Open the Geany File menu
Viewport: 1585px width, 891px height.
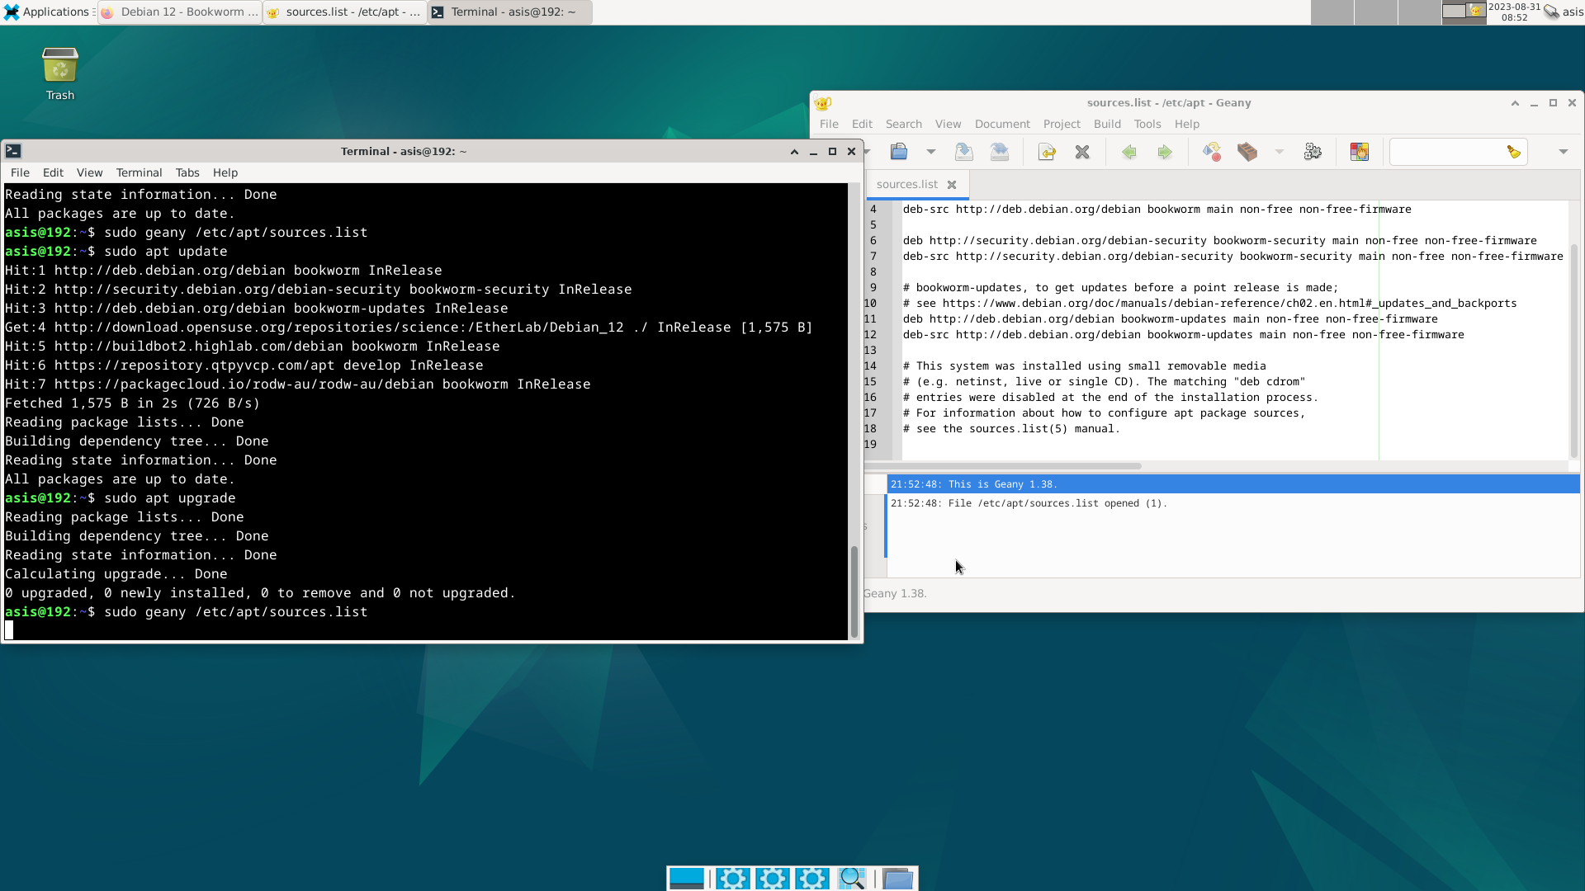point(829,124)
